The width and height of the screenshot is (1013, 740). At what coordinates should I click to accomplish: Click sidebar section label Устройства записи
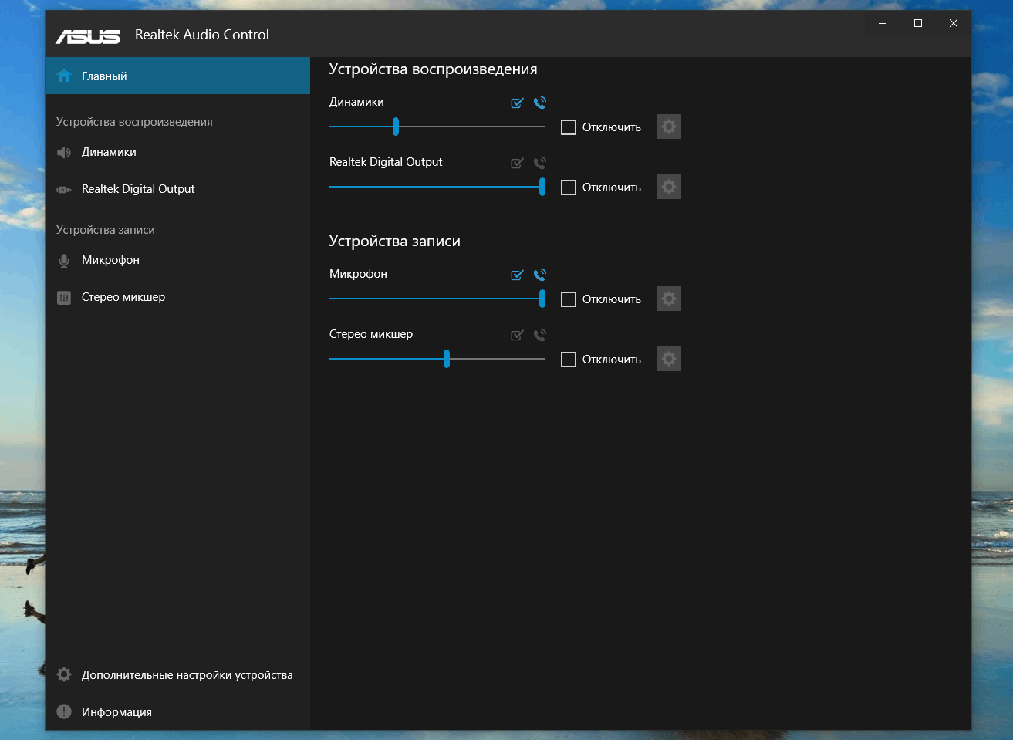[106, 230]
